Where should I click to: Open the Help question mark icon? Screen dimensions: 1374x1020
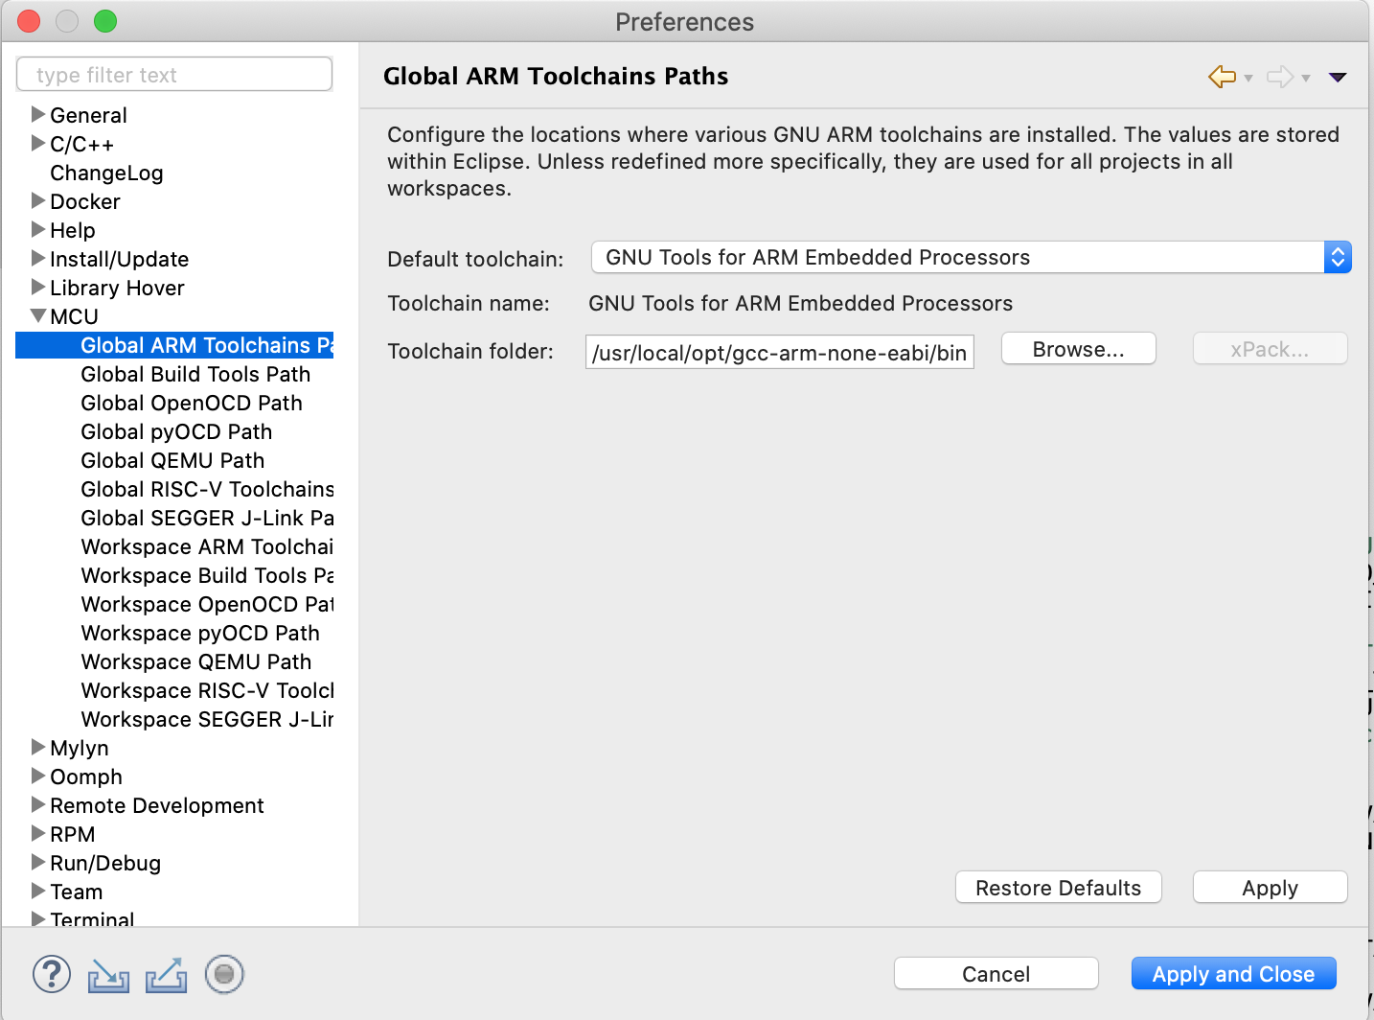(52, 974)
